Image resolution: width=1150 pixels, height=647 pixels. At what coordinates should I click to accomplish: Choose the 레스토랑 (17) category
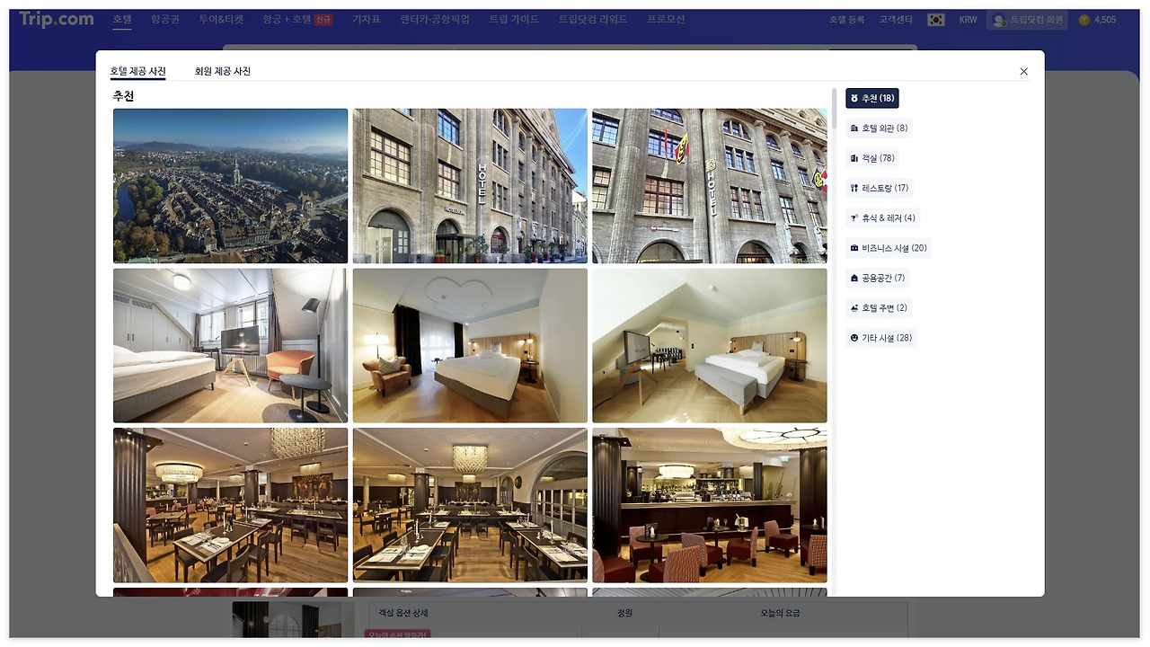[880, 189]
